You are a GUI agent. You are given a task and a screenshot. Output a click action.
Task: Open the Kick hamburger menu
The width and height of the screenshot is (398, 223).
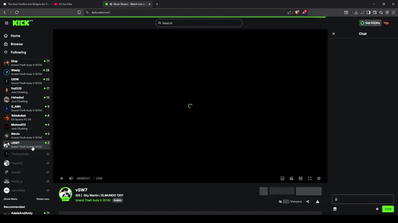(x=7, y=23)
